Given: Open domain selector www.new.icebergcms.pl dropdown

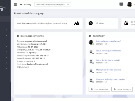Looking at the screenshot, I should point(53,4).
